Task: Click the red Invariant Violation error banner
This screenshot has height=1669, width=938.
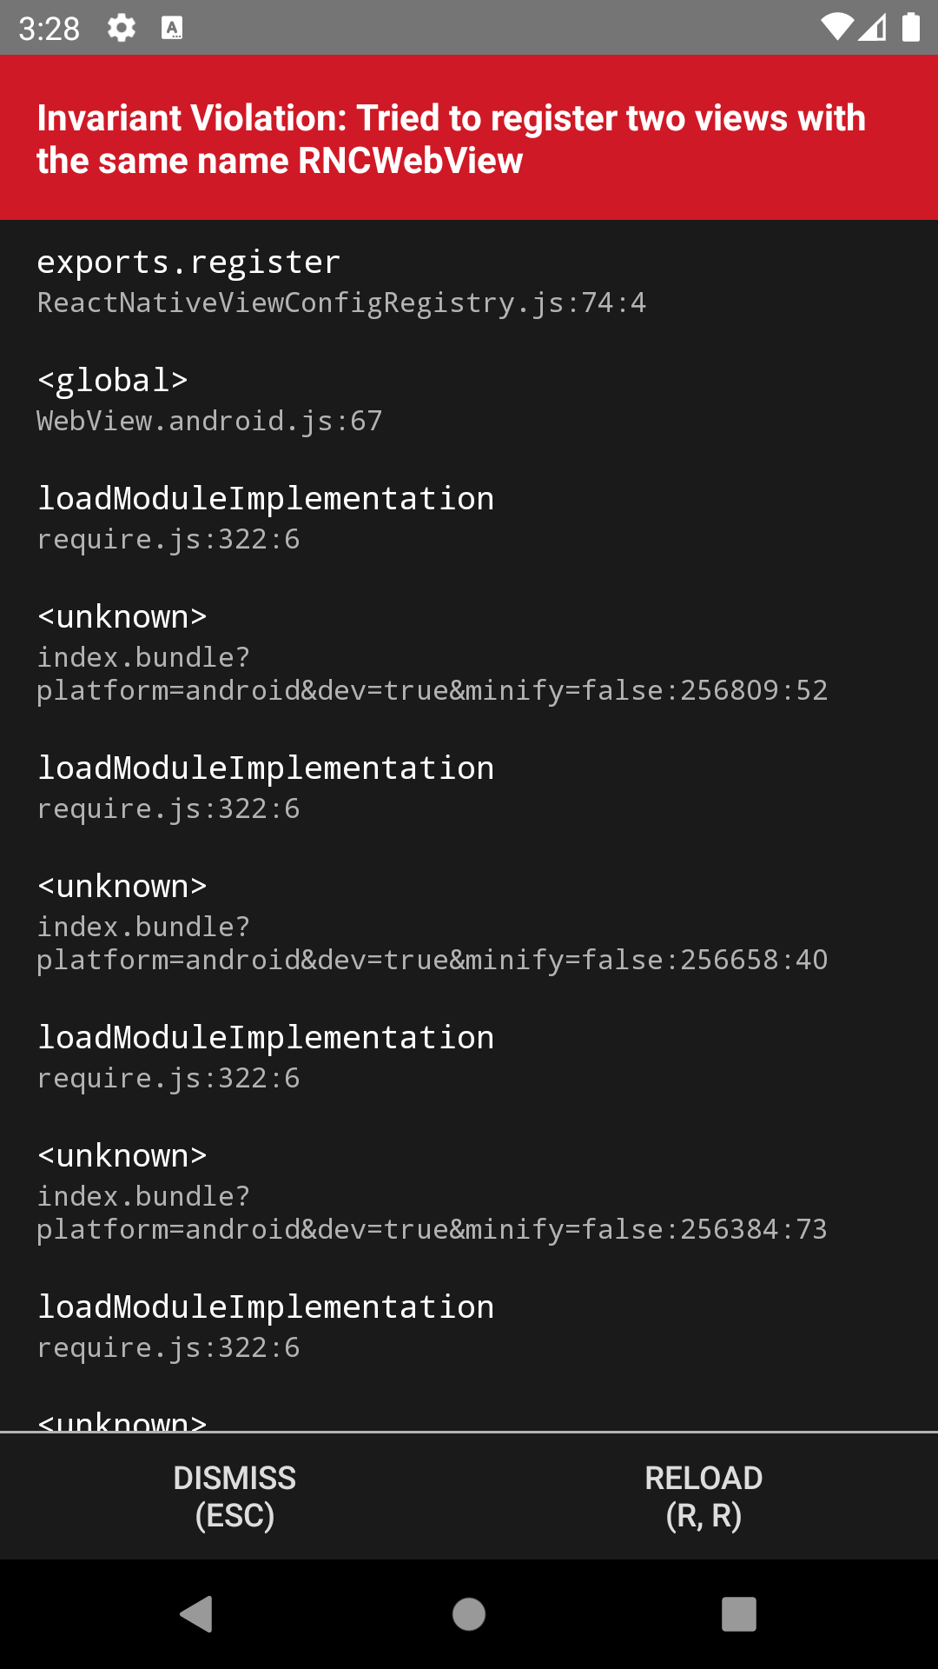Action: click(469, 137)
